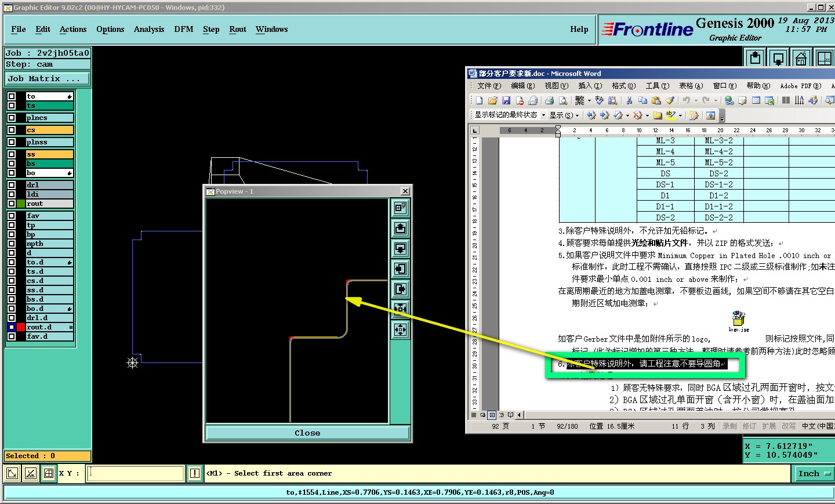835x504 pixels.
Task: Open highlight color dropdown arrow in Word
Action: [681, 115]
